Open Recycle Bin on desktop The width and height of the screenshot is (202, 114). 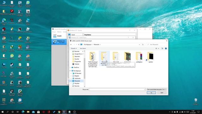196,102
